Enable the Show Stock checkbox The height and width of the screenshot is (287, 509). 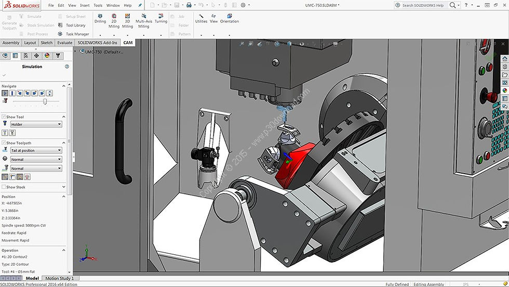[x=4, y=187]
